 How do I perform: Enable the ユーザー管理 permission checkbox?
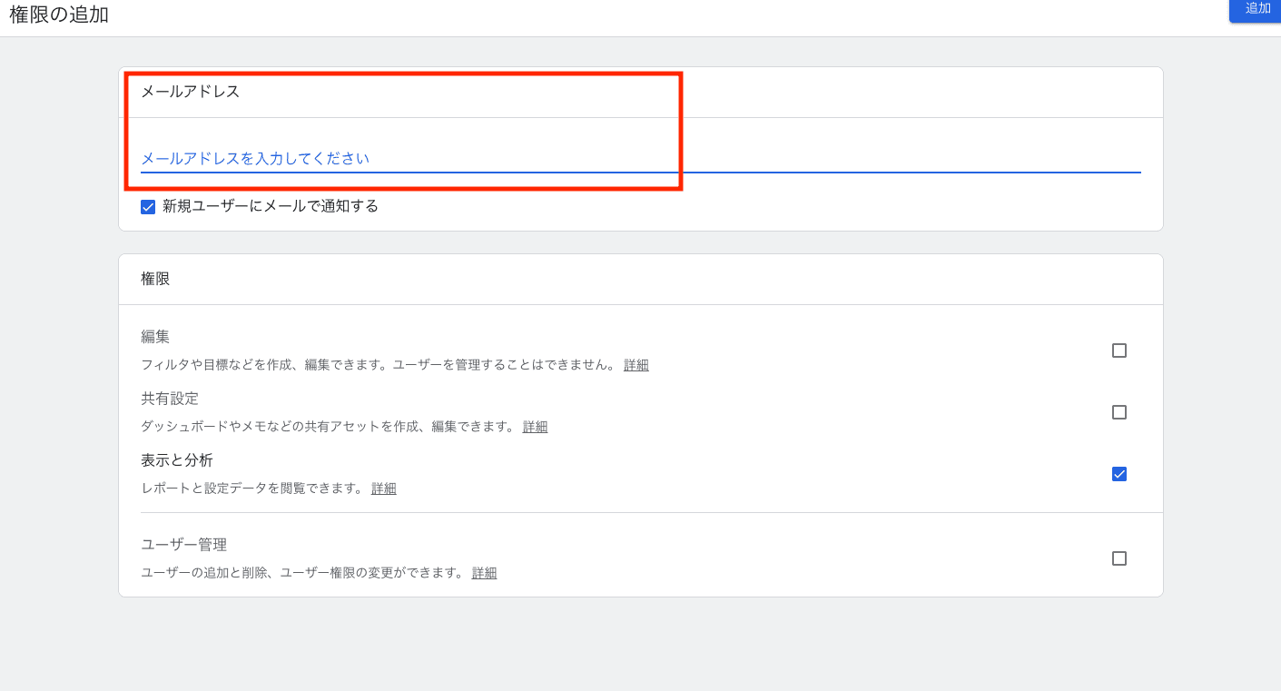(x=1119, y=558)
